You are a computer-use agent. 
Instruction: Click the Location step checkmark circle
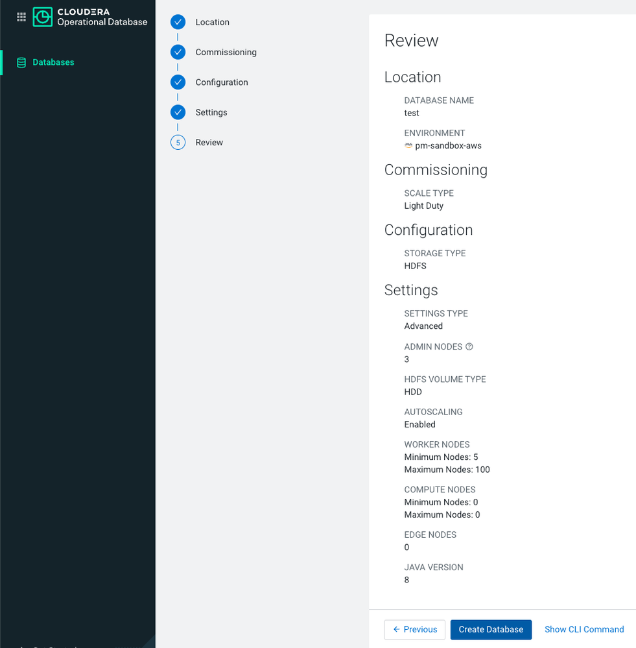pos(178,22)
